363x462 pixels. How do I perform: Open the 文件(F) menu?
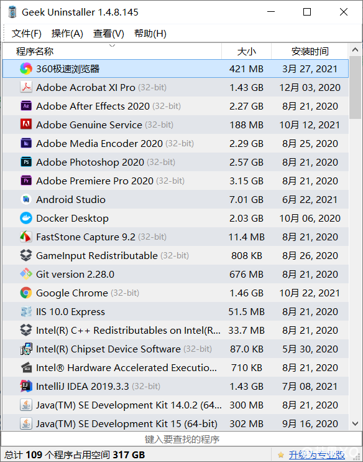pyautogui.click(x=27, y=34)
